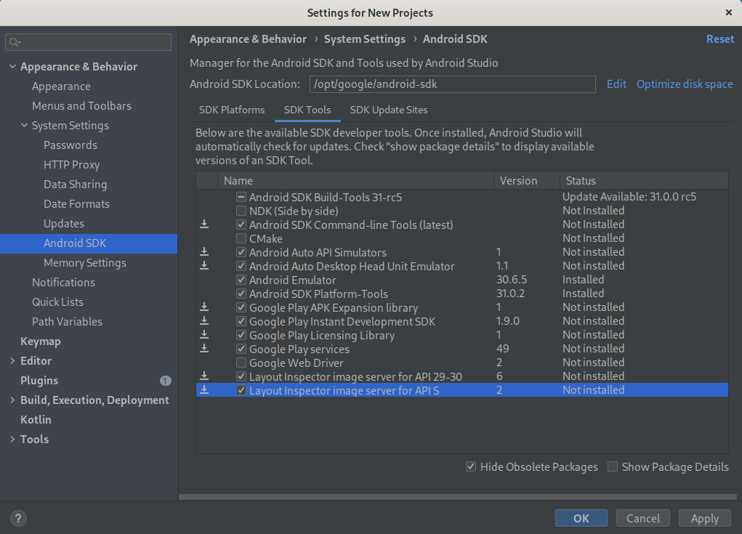This screenshot has height=534, width=742.
Task: Click download icon beside Layout Inspector API 29-30
Action: 204,376
